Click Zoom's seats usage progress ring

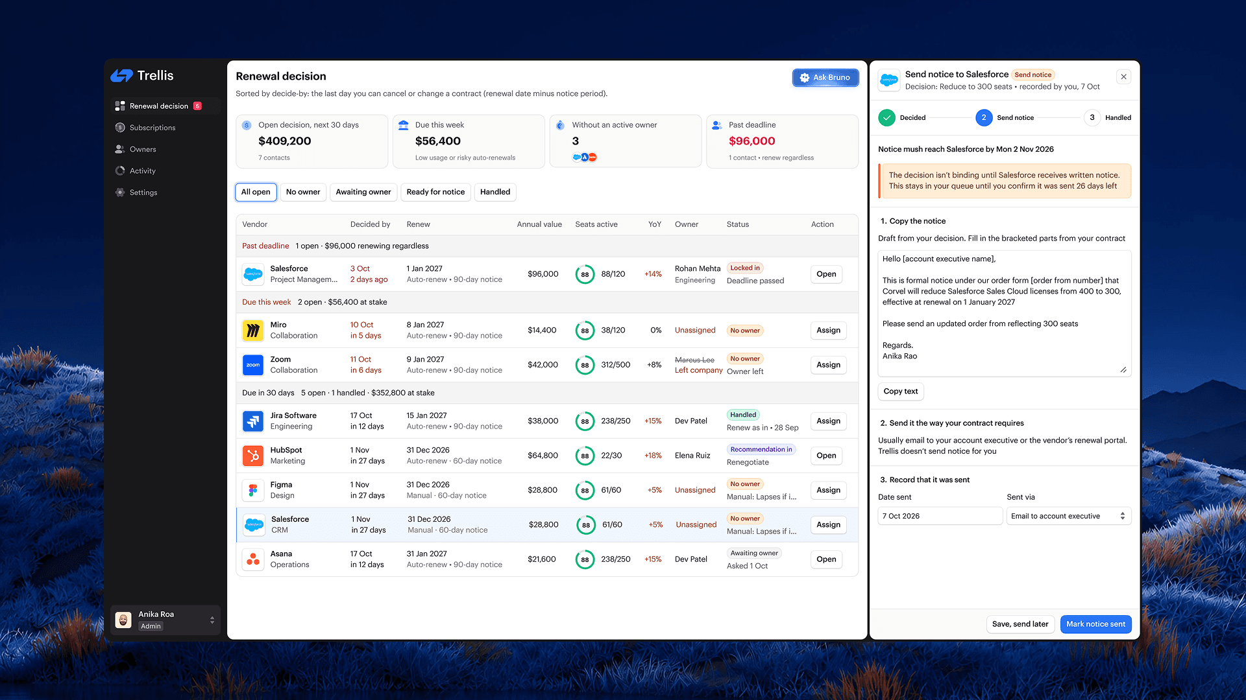pyautogui.click(x=585, y=365)
